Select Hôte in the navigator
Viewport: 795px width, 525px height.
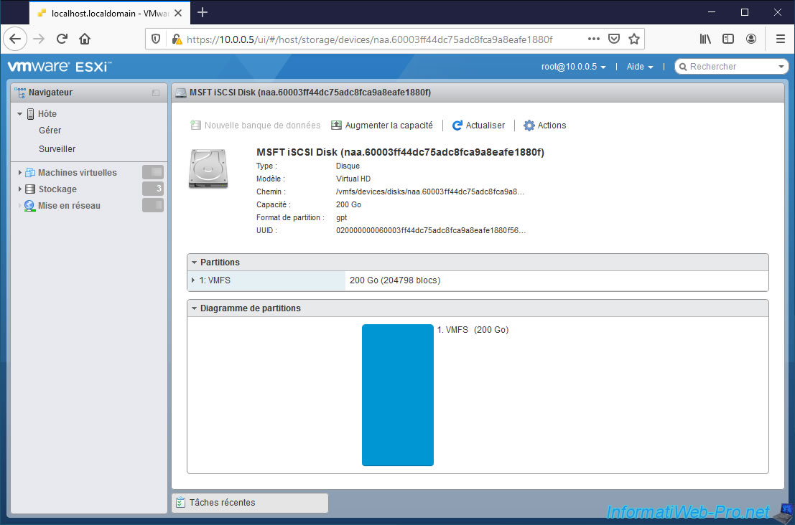pos(47,114)
